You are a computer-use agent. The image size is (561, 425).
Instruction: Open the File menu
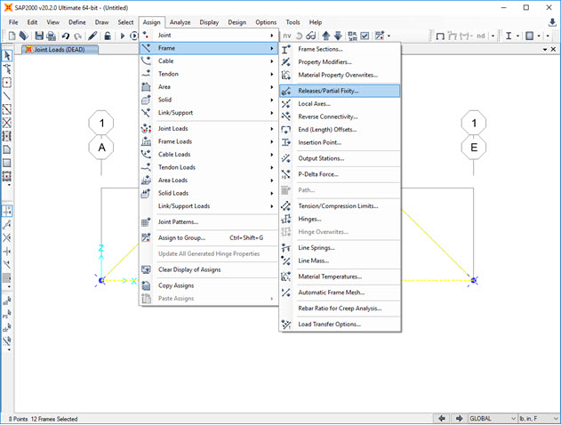(x=13, y=22)
